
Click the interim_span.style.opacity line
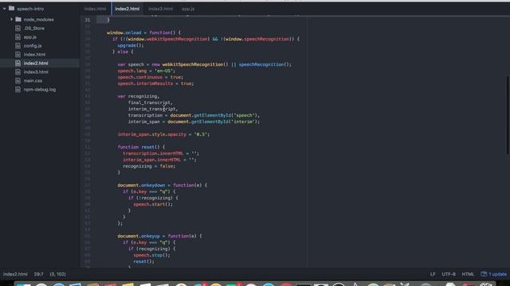[163, 134]
